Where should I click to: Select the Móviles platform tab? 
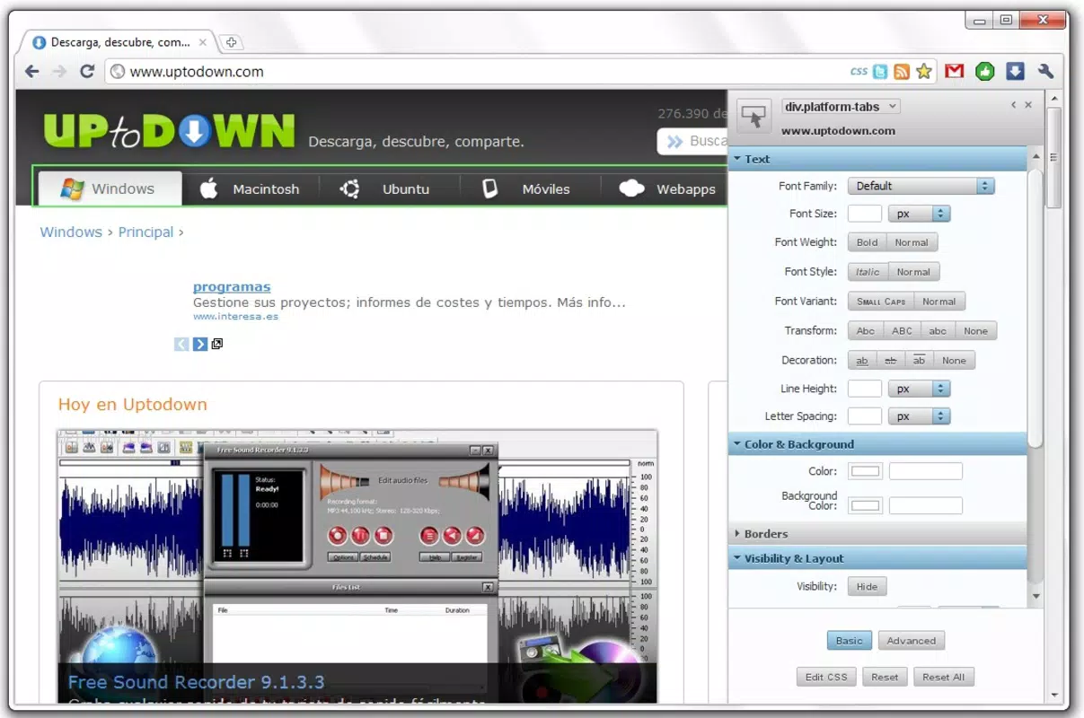pyautogui.click(x=531, y=188)
